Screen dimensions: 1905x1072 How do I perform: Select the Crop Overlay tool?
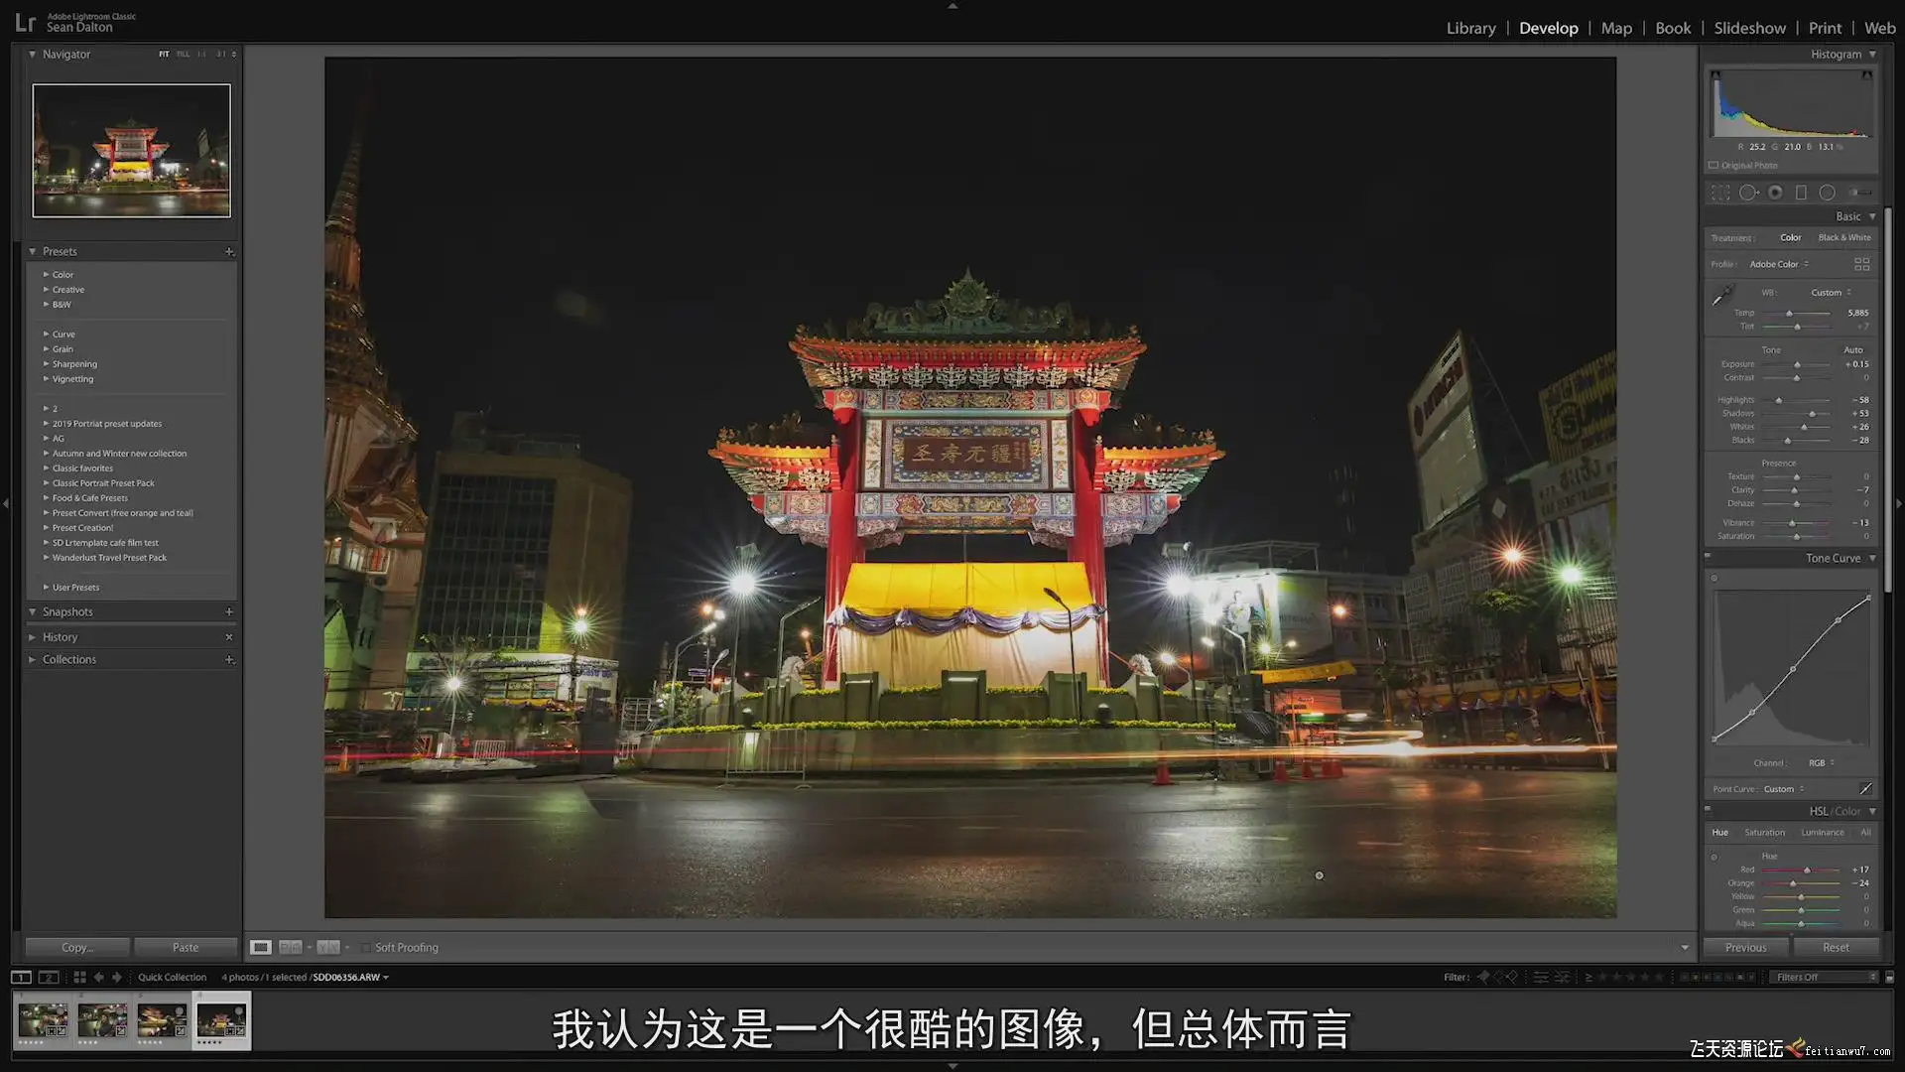coord(1720,193)
